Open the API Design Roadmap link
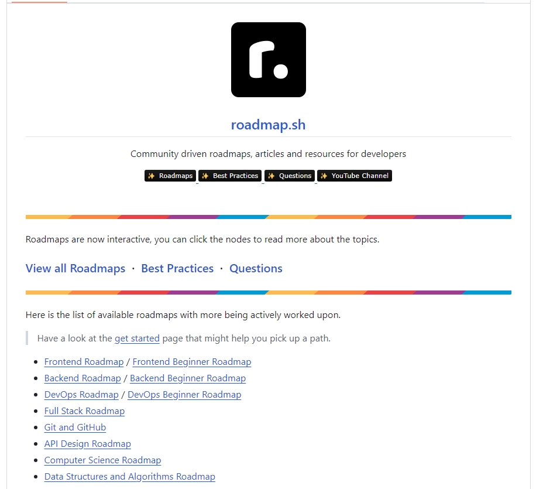This screenshot has width=536, height=489. click(88, 444)
